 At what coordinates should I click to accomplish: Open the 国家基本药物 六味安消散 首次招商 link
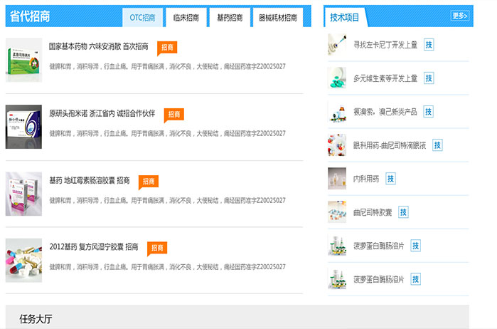(98, 47)
